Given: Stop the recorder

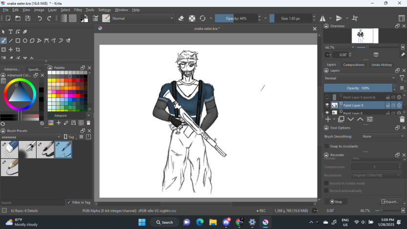Looking at the screenshot, I should pyautogui.click(x=336, y=202).
